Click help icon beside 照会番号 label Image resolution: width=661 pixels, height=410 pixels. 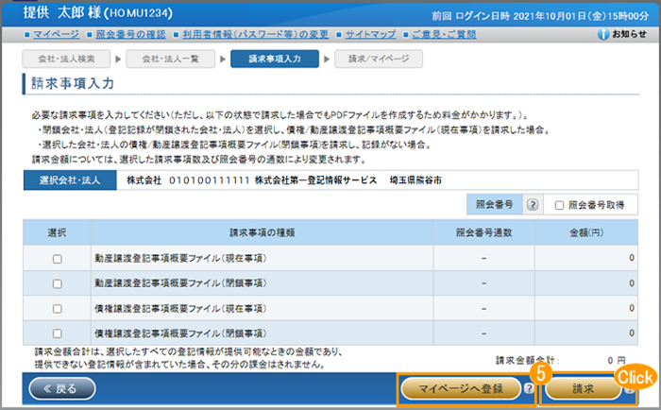(533, 205)
